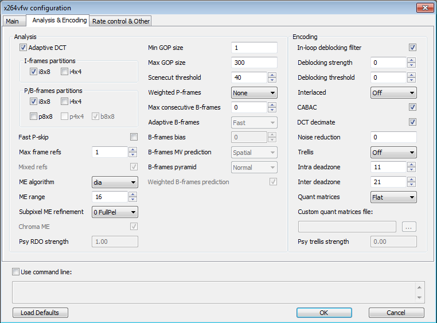Increase Deblocking strength with up arrow
Viewport: 437px width, 323px height.
tap(411, 60)
